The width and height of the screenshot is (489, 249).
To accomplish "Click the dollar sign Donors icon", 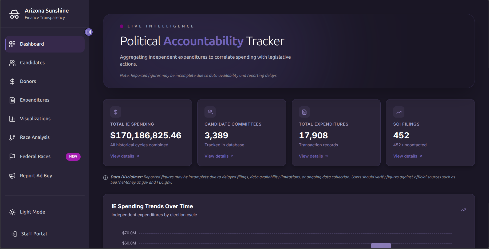I will (12, 81).
